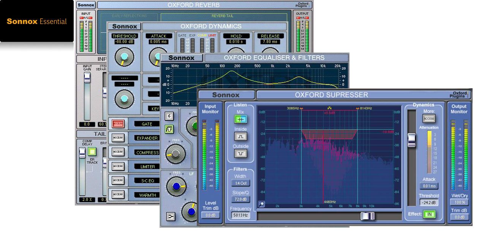Select EARLY REFLECTIONS section in Oxford Reverb
This screenshot has width=484, height=231.
click(x=129, y=16)
